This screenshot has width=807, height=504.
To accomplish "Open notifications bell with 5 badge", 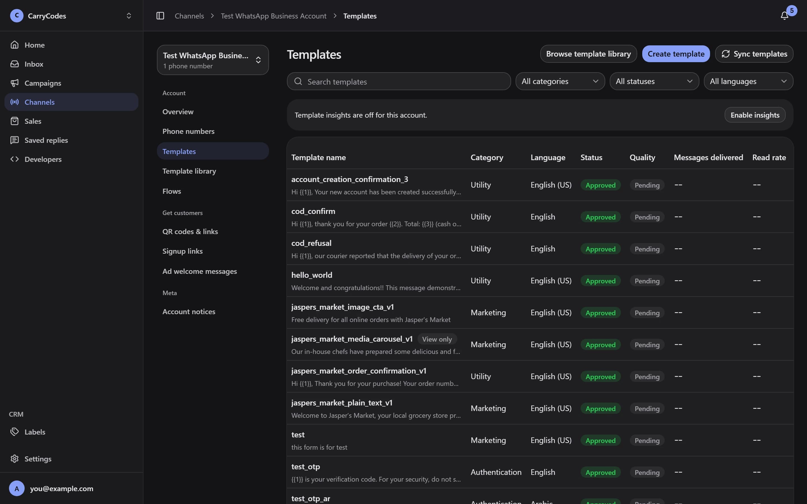I will point(785,16).
